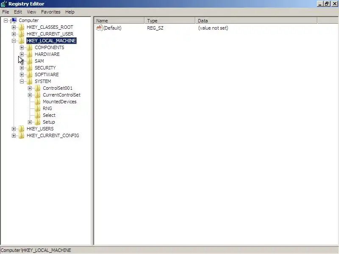The width and height of the screenshot is (339, 254).
Task: Click the HARDWARE folder icon
Action: pos(29,54)
